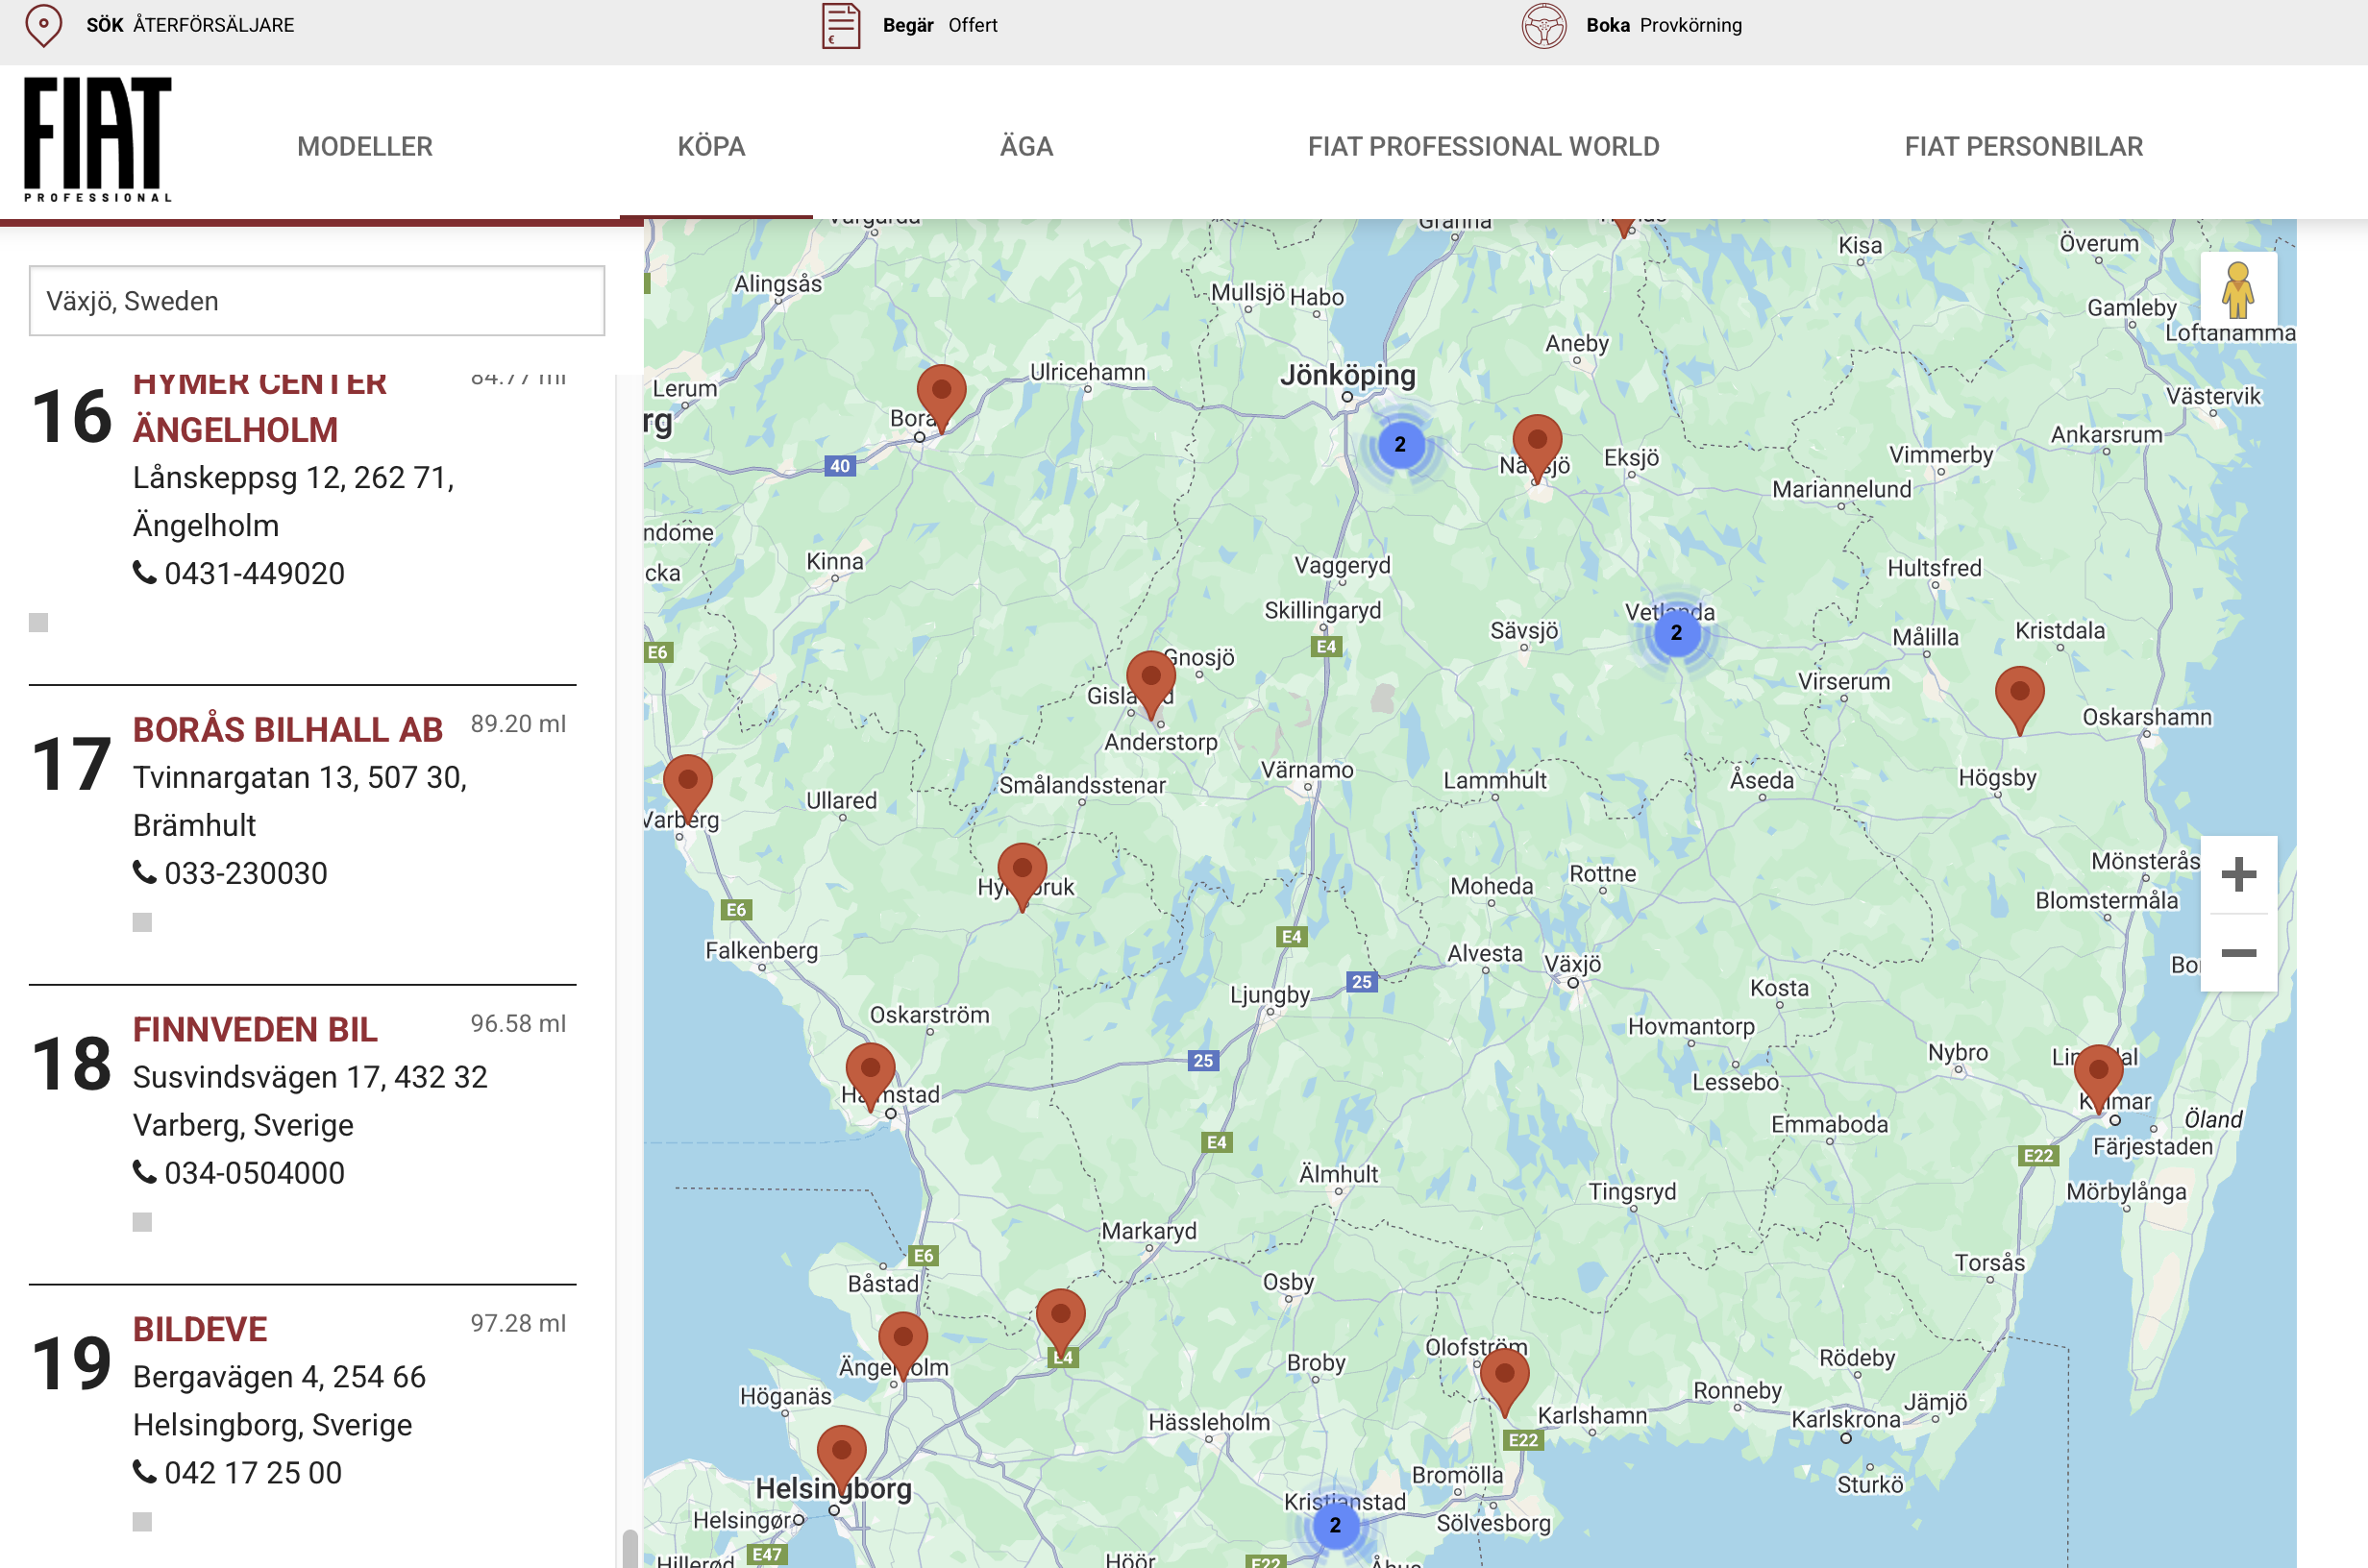
Task: Call 042 17 25 00 phone number
Action: coord(253,1473)
